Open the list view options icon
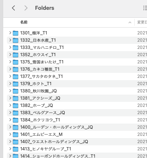147x158 pixels. pos(145,8)
